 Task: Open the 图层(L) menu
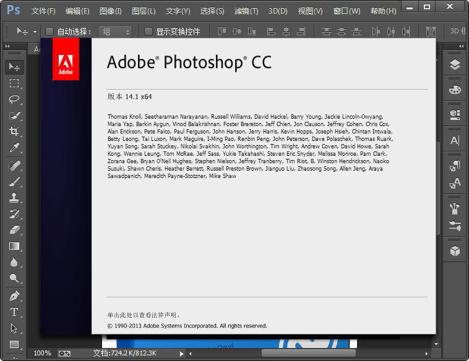coord(144,11)
